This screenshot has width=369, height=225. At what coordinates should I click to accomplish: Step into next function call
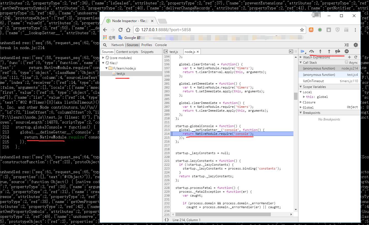tap(320, 51)
